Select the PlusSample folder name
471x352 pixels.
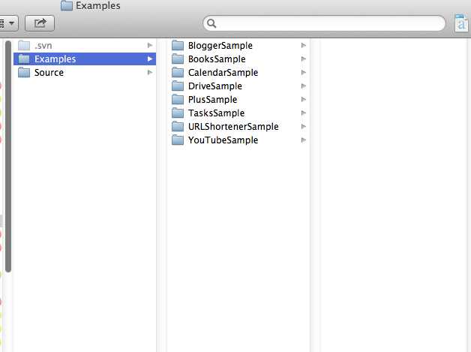pos(213,100)
